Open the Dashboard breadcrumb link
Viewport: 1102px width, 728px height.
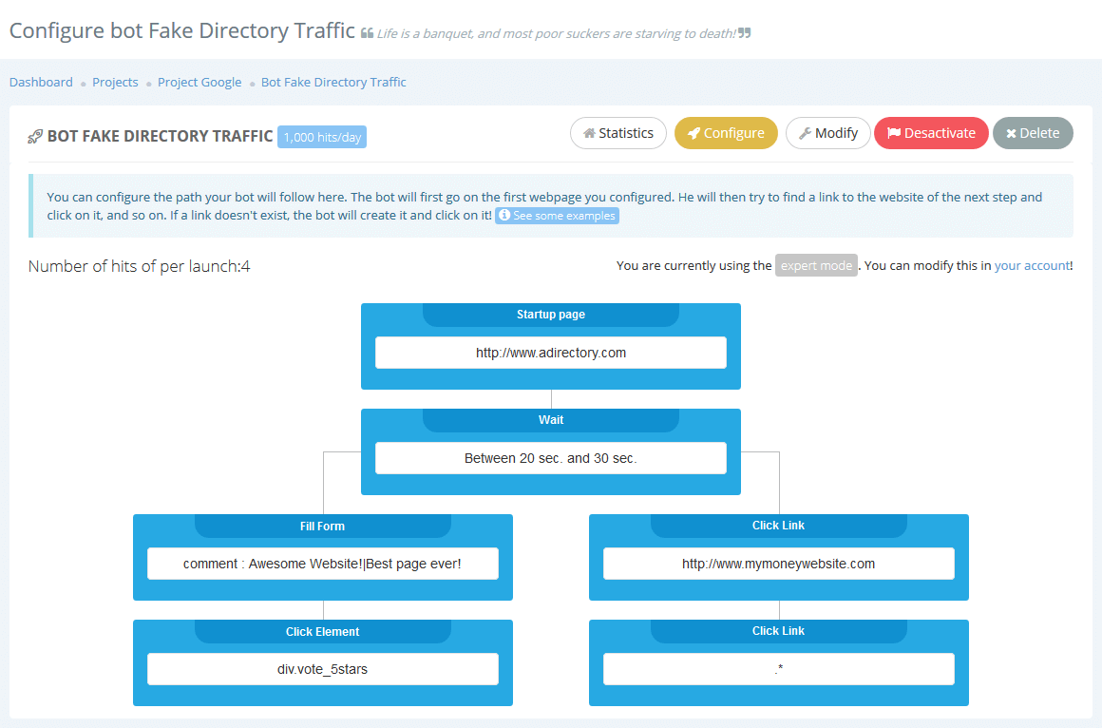click(x=41, y=82)
